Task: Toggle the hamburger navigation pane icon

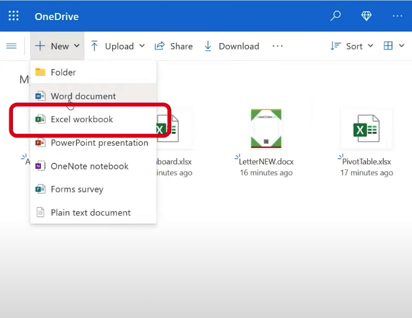Action: click(x=11, y=46)
